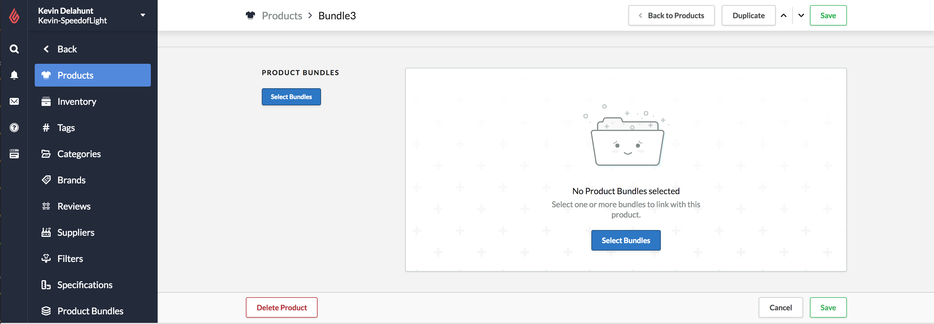
Task: Open Product Bundles menu item
Action: click(x=93, y=311)
